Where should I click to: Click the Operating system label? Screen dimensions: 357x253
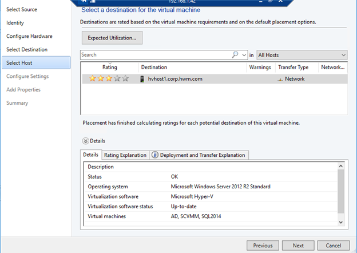[x=108, y=187]
